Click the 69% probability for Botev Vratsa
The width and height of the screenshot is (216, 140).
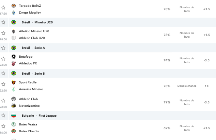tap(167, 128)
